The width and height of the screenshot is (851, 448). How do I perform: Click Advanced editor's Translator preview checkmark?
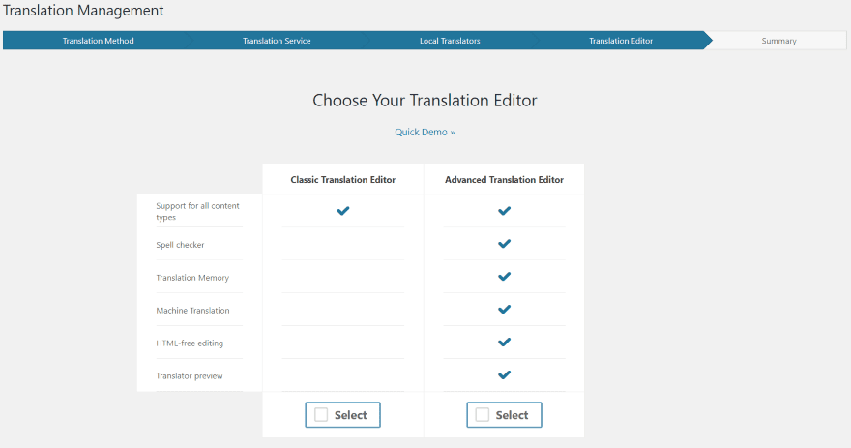(504, 375)
